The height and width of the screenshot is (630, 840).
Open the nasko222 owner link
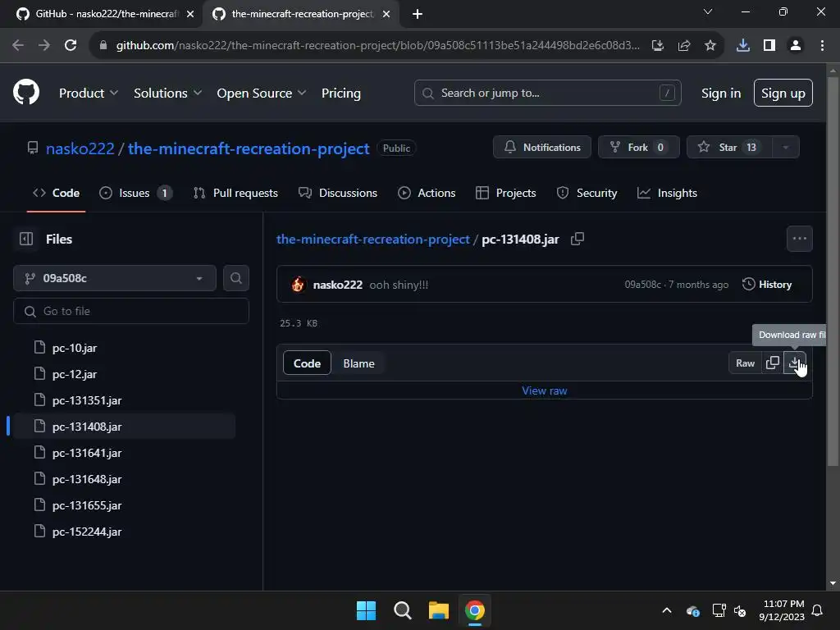80,148
